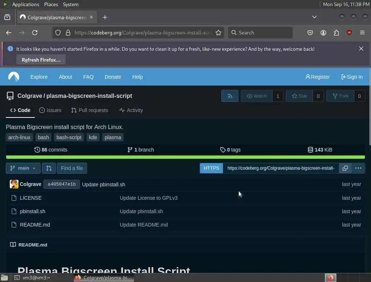
Task: Open the RSS feed button
Action: (x=230, y=96)
